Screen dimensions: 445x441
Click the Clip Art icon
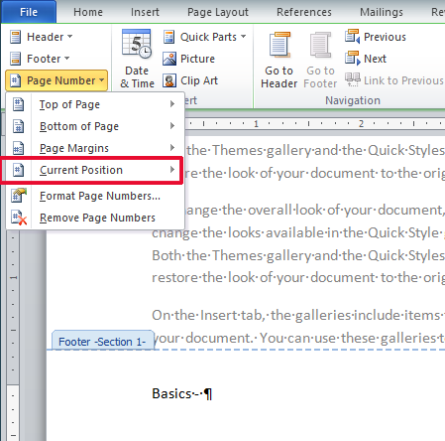(169, 80)
